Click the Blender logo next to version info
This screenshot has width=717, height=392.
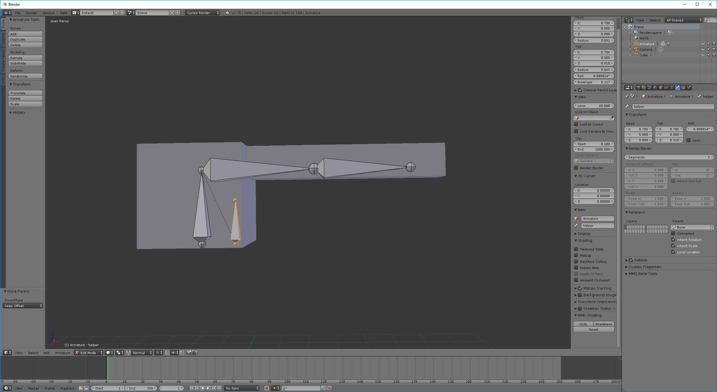227,13
